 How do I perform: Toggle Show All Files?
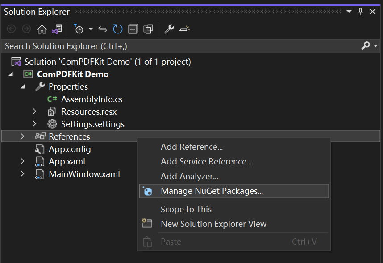(x=148, y=29)
